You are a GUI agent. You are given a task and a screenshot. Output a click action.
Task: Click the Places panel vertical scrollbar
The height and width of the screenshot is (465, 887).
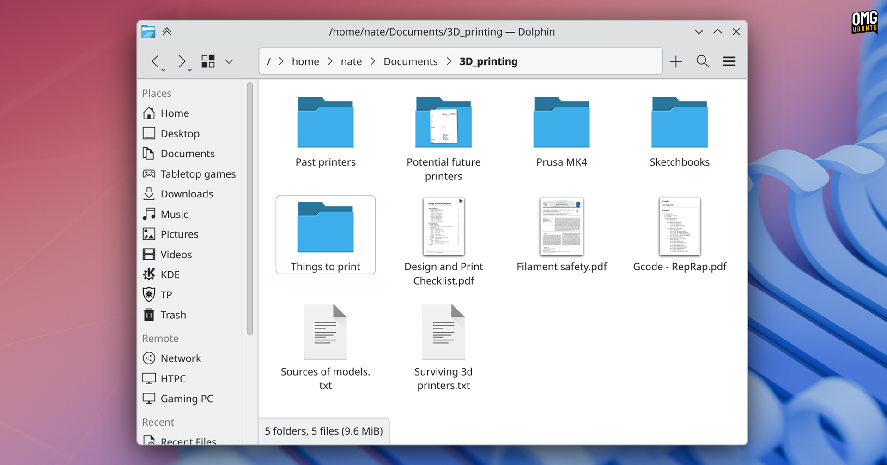(250, 208)
